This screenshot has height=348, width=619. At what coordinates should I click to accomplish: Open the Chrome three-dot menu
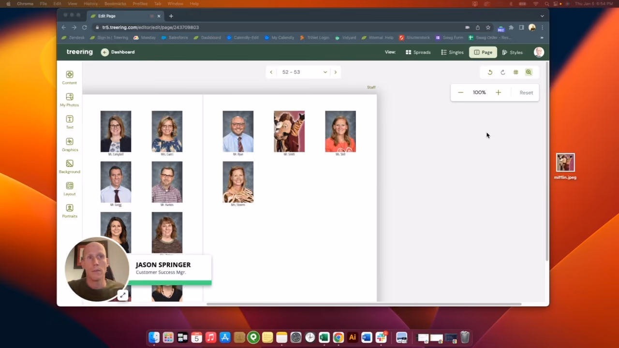click(x=542, y=28)
